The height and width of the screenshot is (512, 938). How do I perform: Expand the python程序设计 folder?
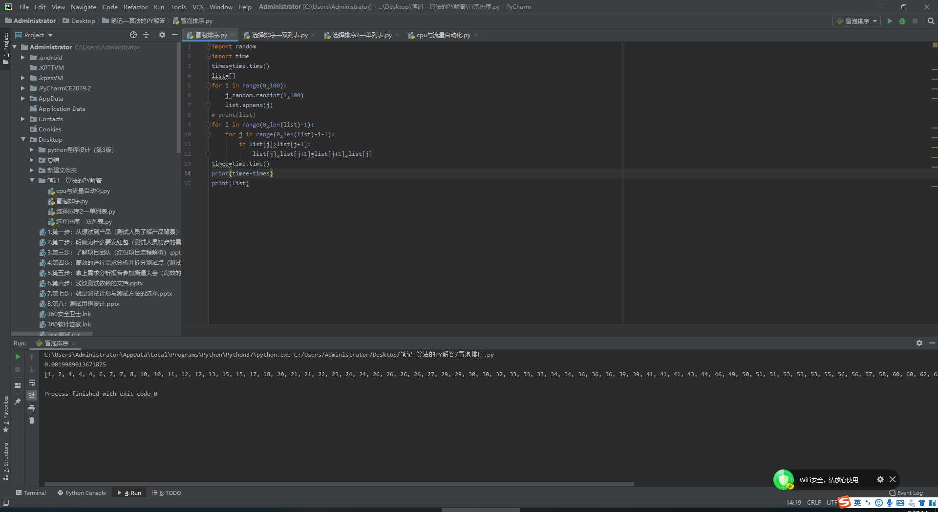point(32,149)
